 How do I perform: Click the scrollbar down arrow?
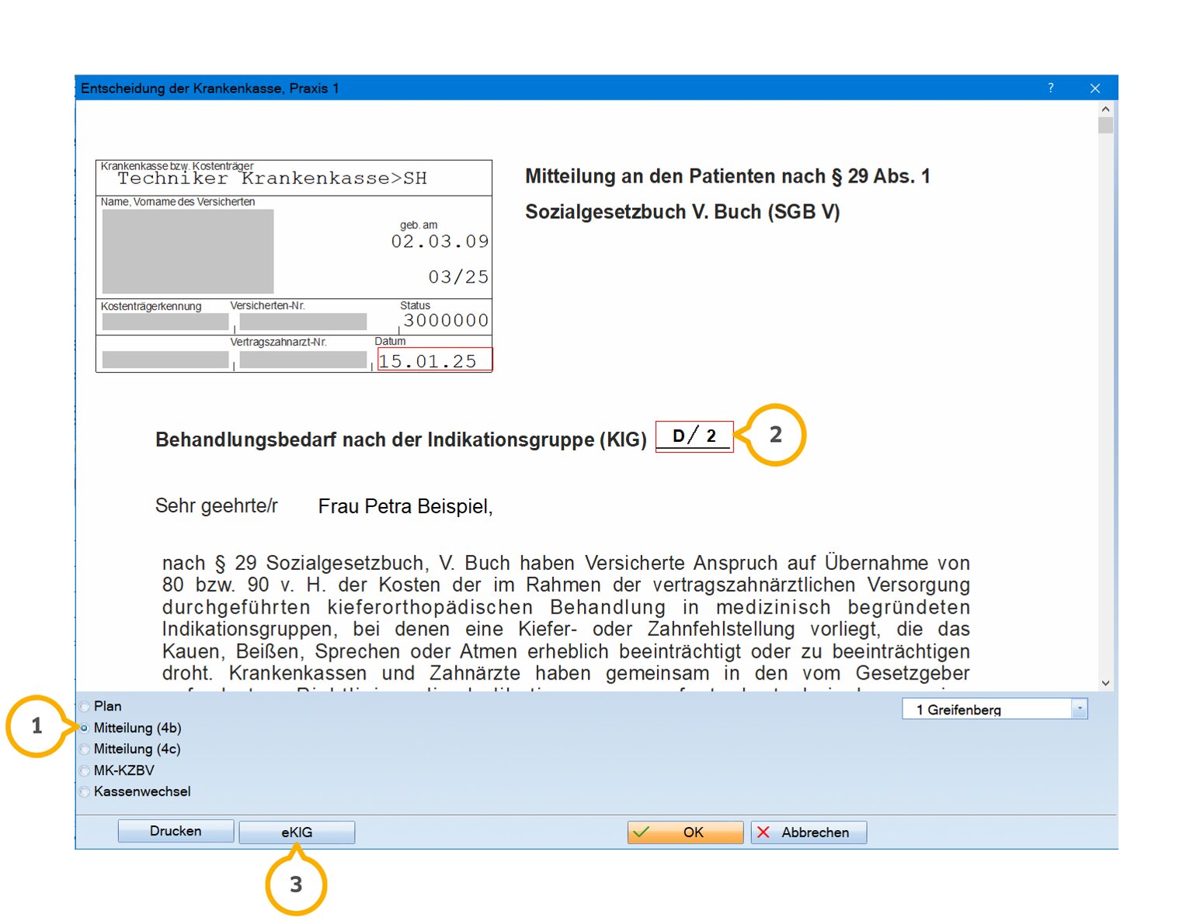(x=1105, y=683)
